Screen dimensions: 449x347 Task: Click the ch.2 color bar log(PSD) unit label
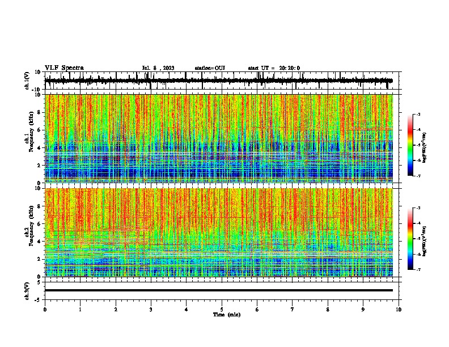click(x=425, y=241)
